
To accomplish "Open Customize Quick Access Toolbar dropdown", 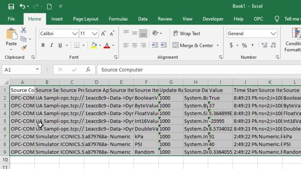I will (61, 7).
